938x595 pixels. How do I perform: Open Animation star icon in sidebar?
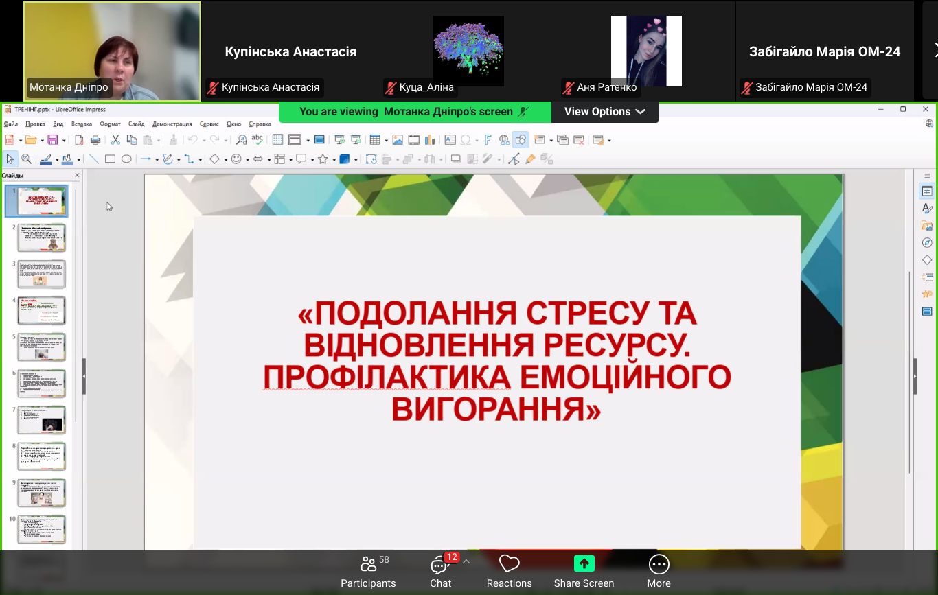[927, 294]
